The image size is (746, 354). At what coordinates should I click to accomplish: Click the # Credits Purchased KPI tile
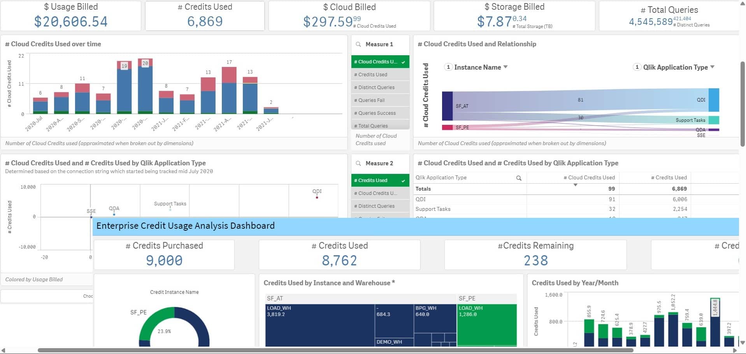[164, 254]
